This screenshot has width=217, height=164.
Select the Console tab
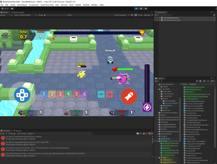click(5, 131)
